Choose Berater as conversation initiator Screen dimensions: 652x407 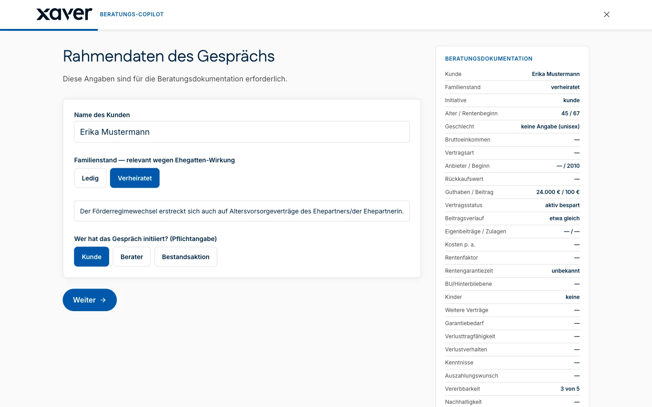pyautogui.click(x=132, y=257)
